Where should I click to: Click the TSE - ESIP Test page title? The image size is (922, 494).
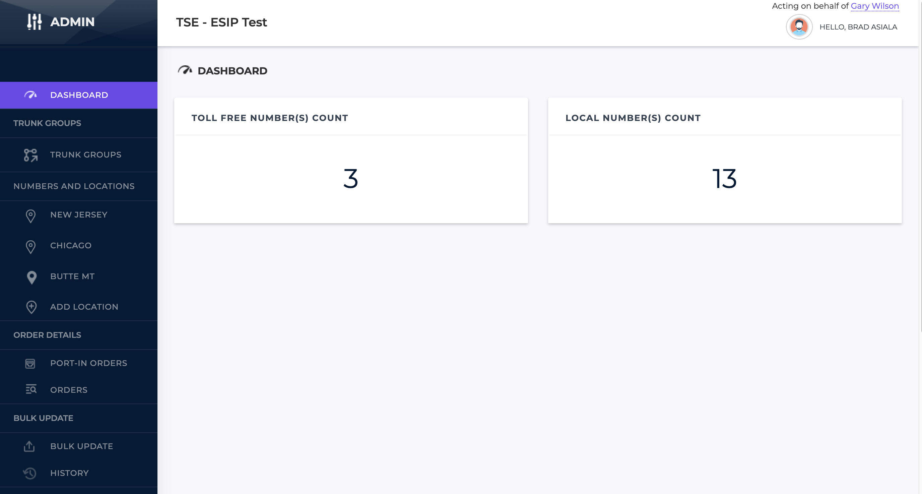[x=221, y=22]
